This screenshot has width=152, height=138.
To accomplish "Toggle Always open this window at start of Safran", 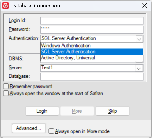I will [6, 93].
